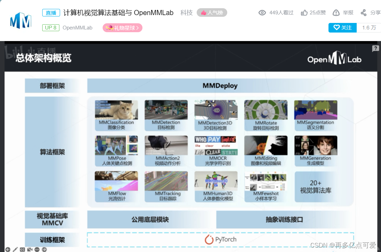381x252 pixels.
Task: Click the MMTracking thumbnail
Action: pos(166,181)
